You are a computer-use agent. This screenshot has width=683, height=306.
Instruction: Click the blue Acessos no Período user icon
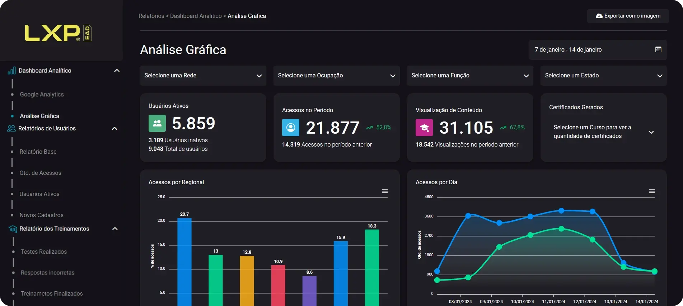pyautogui.click(x=290, y=128)
